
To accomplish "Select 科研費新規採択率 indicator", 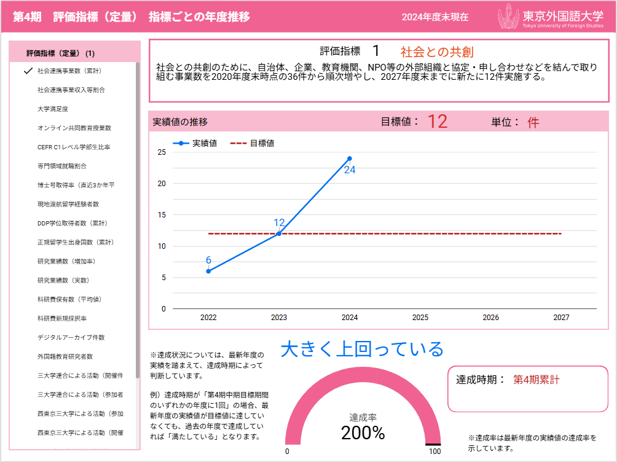I will click(61, 318).
